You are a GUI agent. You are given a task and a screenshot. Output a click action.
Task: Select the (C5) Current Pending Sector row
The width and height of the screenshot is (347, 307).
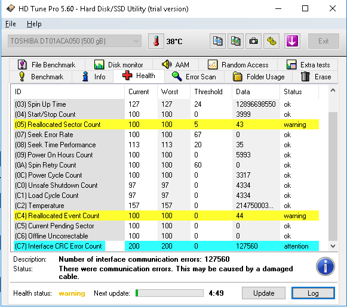[166, 226]
